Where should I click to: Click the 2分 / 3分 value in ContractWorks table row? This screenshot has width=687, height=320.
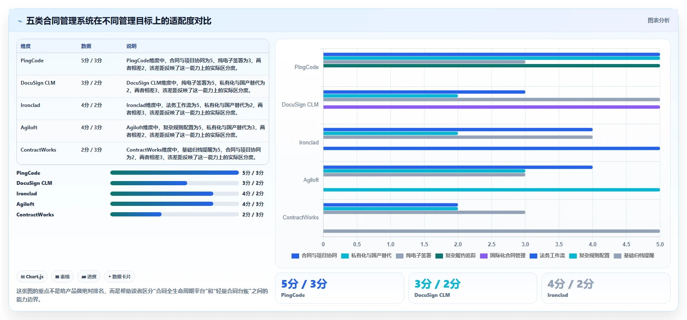pyautogui.click(x=92, y=150)
